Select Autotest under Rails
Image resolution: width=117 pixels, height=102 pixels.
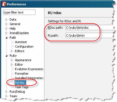[x=21, y=42]
